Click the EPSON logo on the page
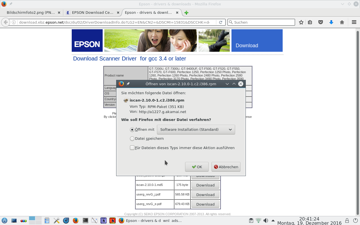The width and height of the screenshot is (360, 225). [x=87, y=40]
